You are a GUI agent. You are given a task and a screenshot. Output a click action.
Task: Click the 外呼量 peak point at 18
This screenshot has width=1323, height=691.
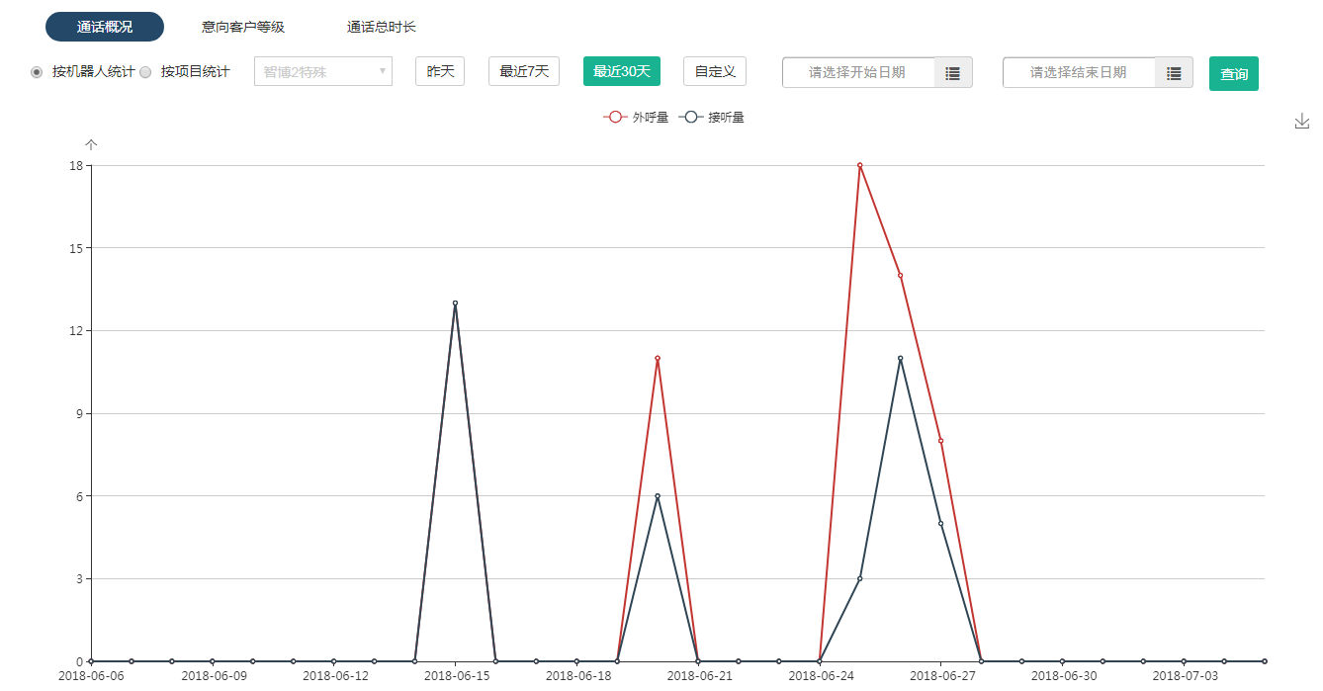pyautogui.click(x=860, y=165)
